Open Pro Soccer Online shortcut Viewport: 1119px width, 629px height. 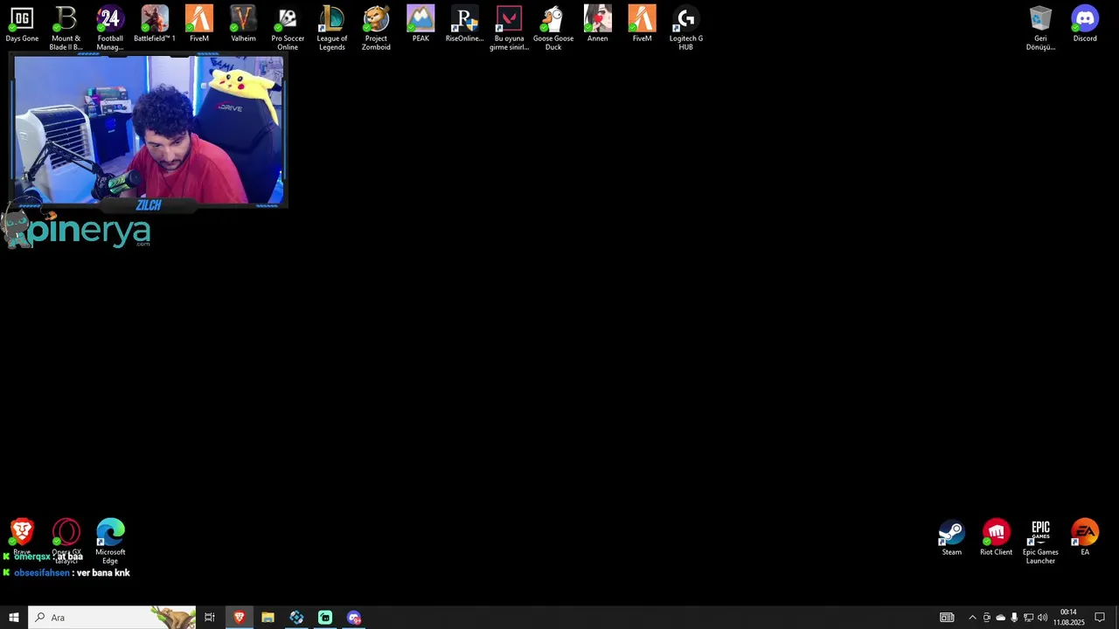288,28
